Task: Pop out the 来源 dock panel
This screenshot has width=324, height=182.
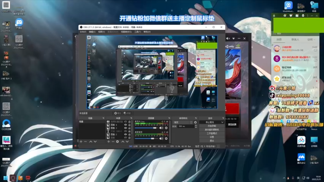Action: pyautogui.click(x=131, y=118)
